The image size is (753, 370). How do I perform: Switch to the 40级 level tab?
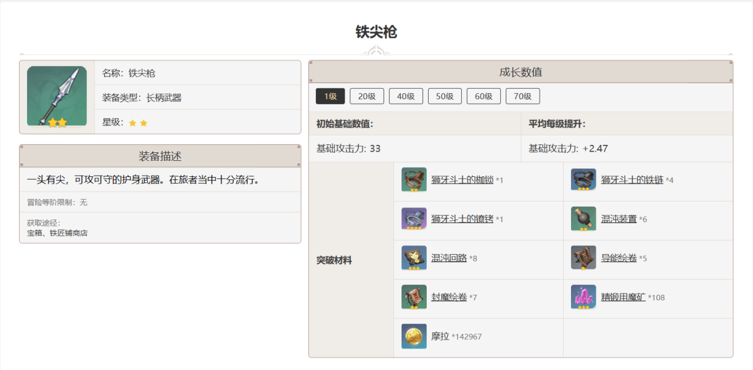click(406, 96)
